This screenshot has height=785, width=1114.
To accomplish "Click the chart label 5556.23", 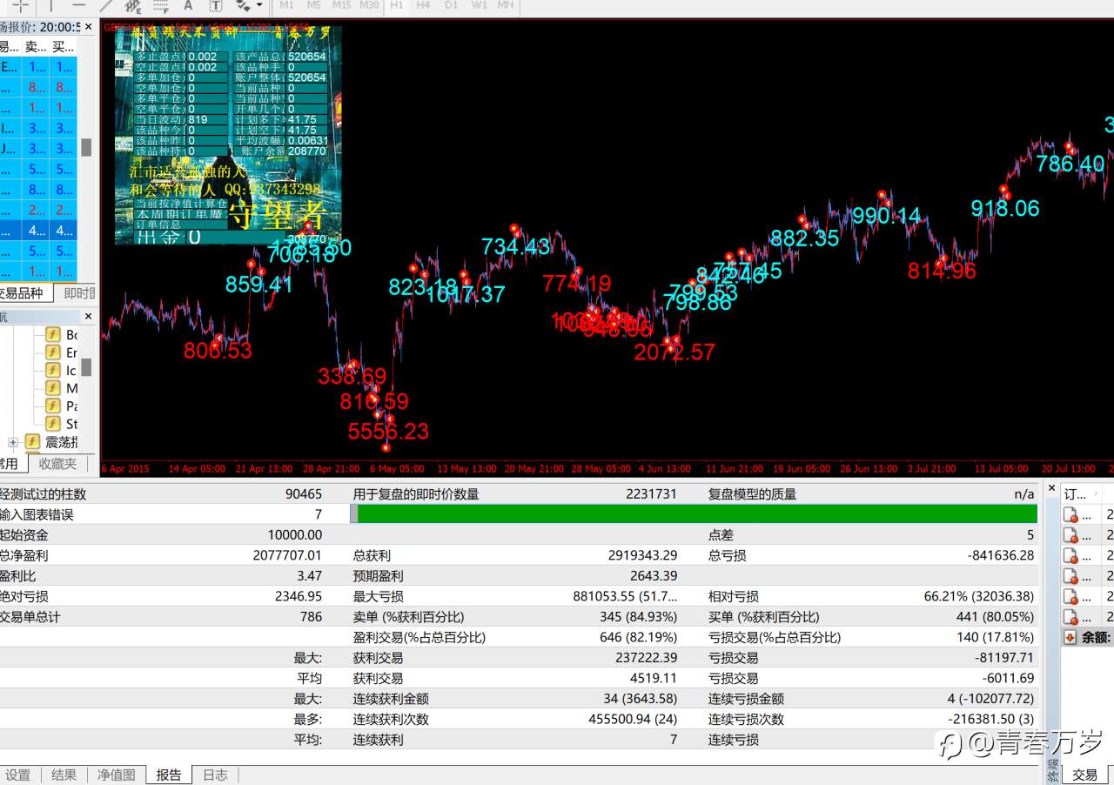I will point(388,431).
